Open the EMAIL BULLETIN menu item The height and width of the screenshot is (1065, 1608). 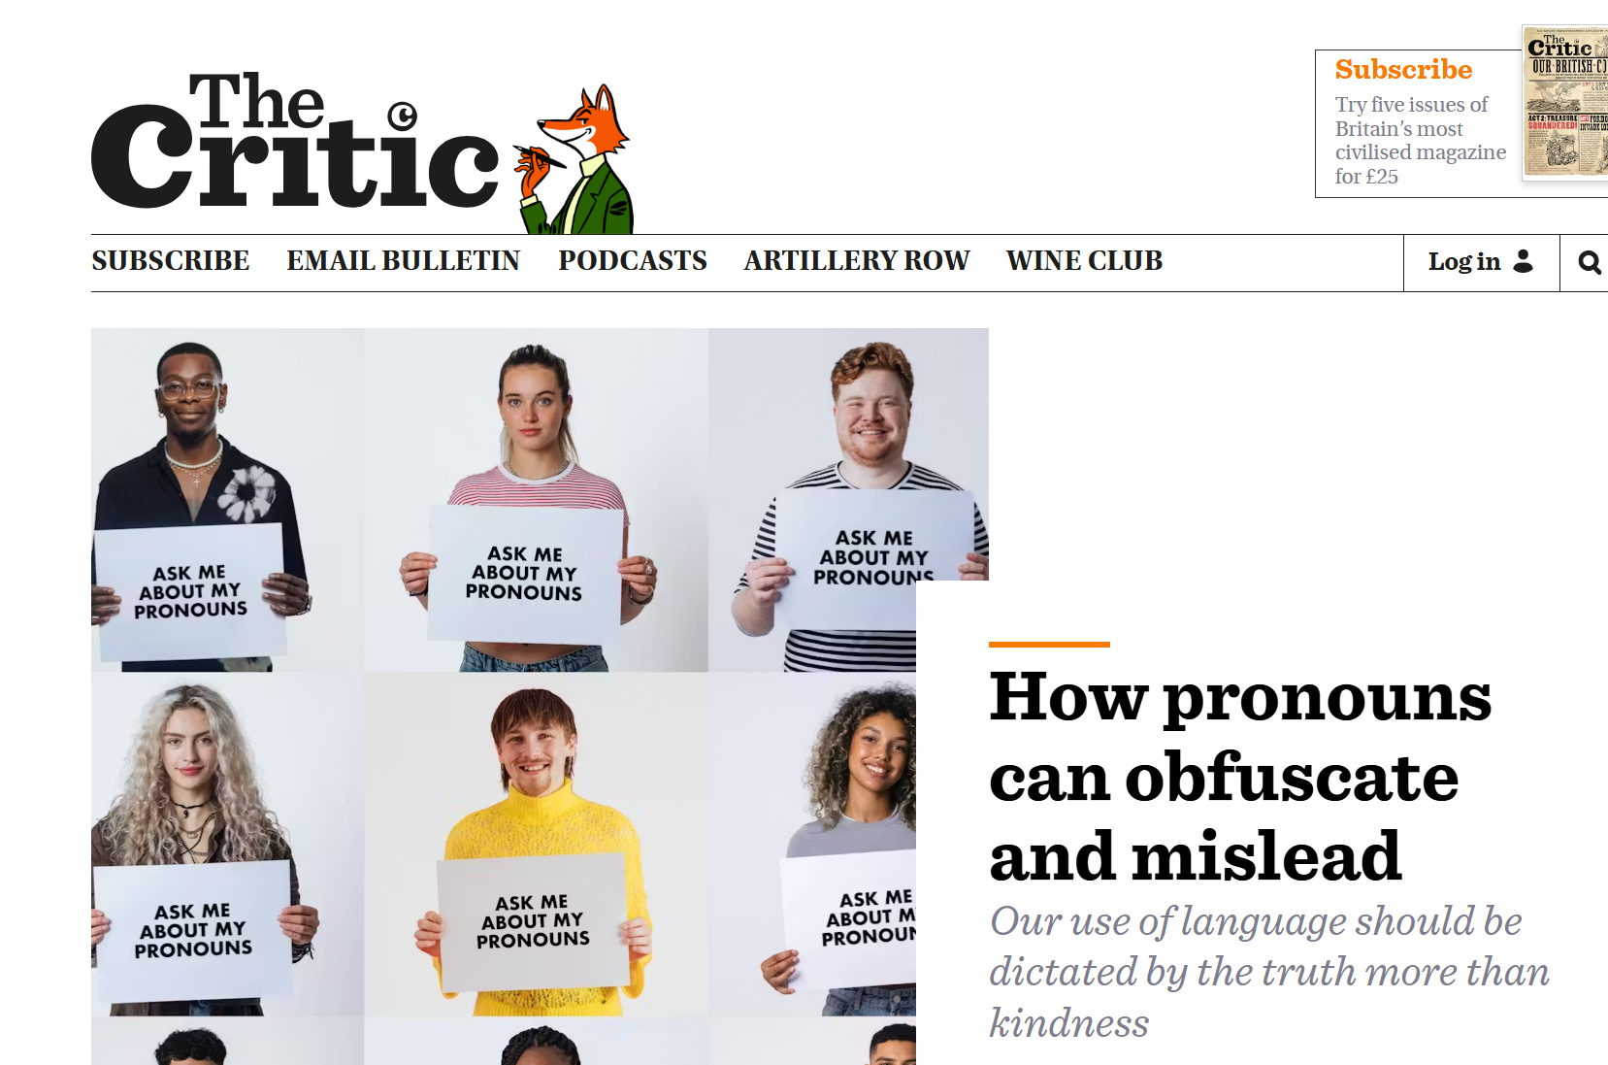coord(404,261)
